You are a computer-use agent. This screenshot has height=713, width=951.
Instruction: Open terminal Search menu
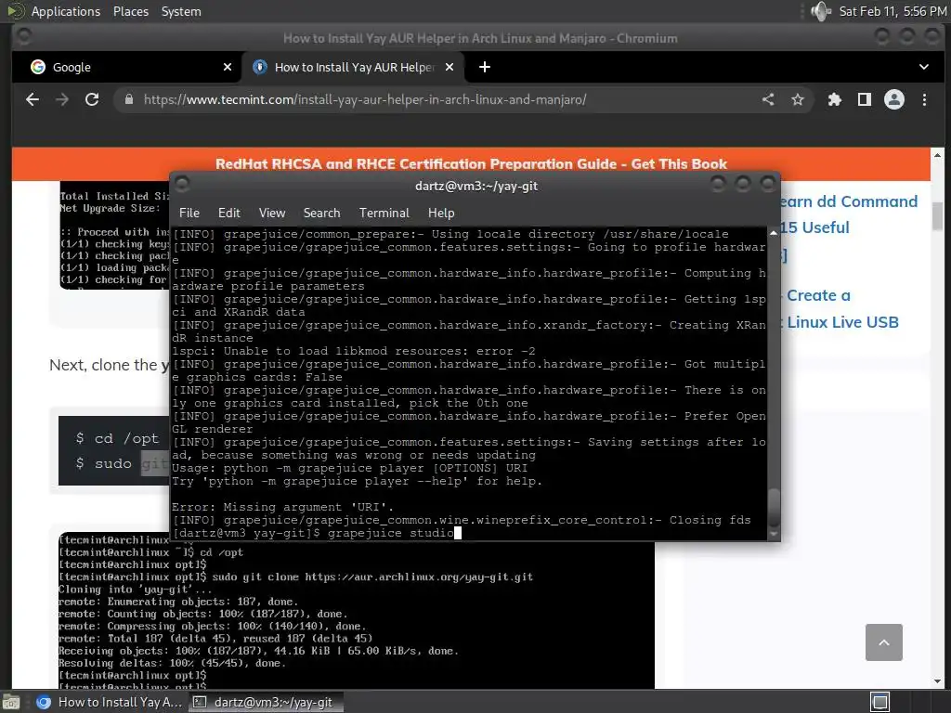[x=321, y=213]
